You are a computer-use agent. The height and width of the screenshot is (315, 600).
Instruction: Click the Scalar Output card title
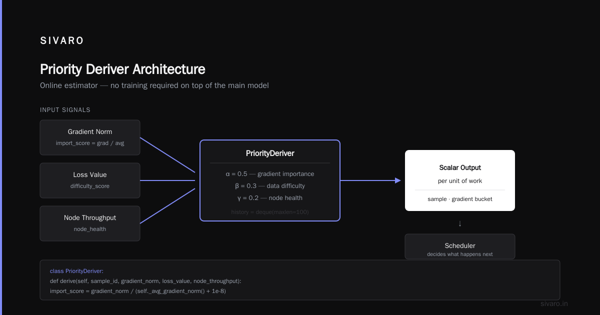pos(460,168)
